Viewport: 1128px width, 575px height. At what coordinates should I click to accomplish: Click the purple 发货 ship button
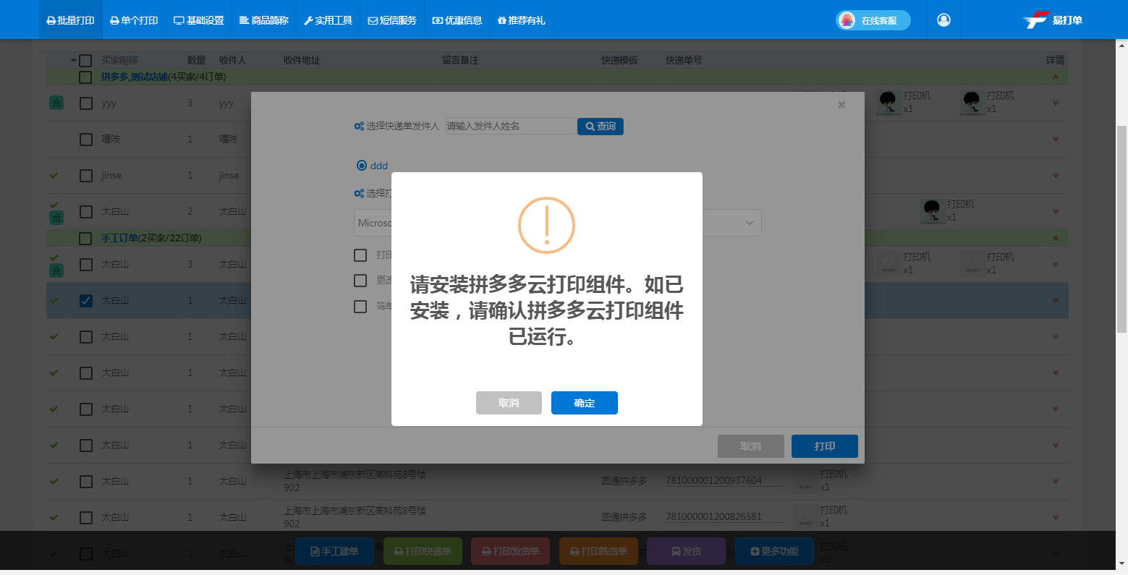tap(686, 551)
